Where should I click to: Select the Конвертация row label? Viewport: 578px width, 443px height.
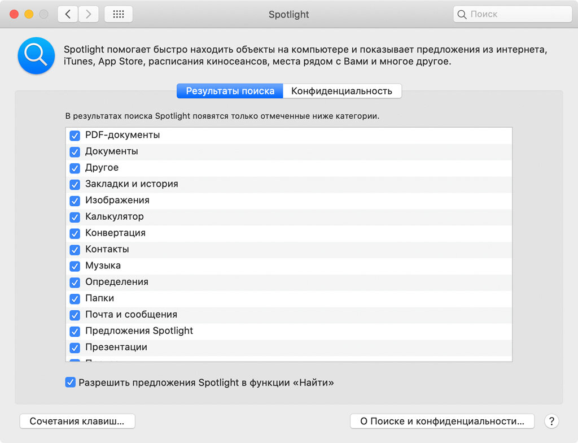115,233
